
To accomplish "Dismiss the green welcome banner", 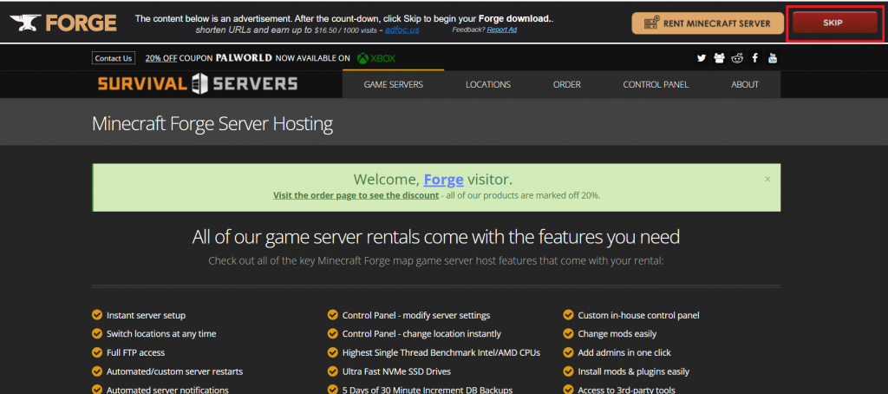I will pyautogui.click(x=767, y=179).
